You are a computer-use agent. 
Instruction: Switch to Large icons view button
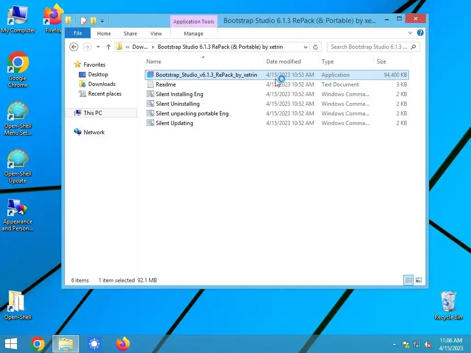pos(419,280)
